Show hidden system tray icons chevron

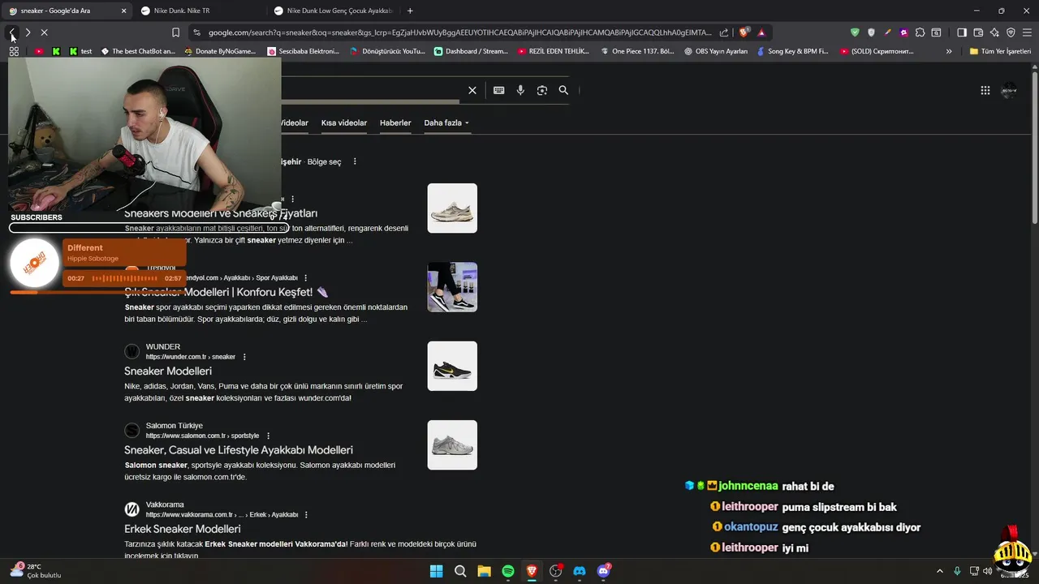[x=940, y=571]
